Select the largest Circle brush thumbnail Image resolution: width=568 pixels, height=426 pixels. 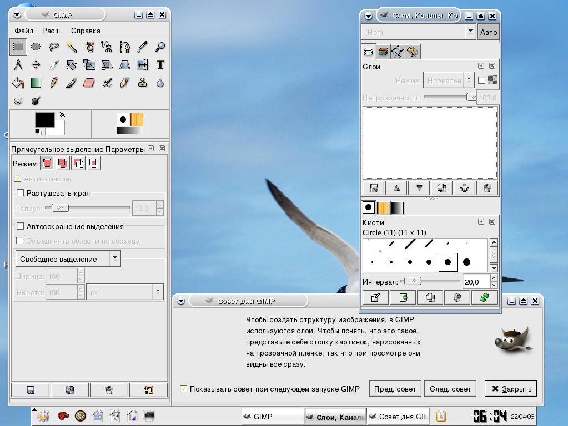pos(466,262)
